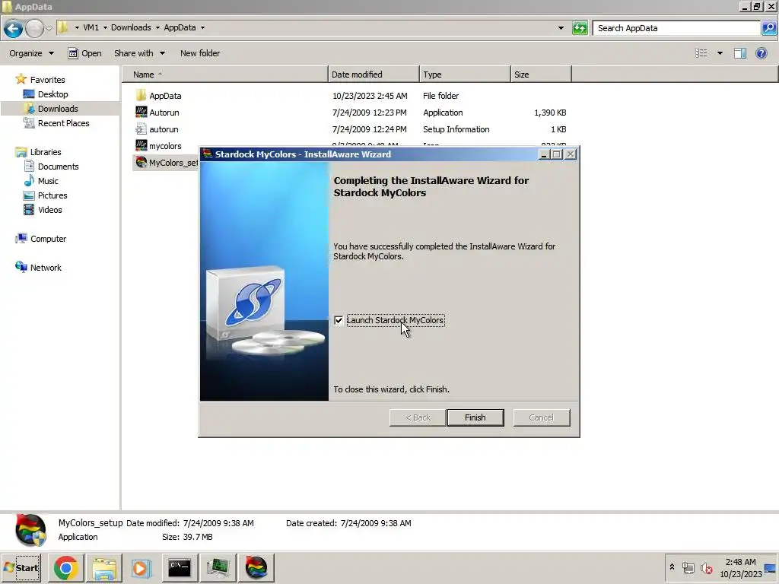Click the 1,390 KB size cell
This screenshot has height=584, width=779.
[550, 113]
